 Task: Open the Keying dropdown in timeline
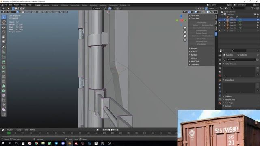[19, 130]
